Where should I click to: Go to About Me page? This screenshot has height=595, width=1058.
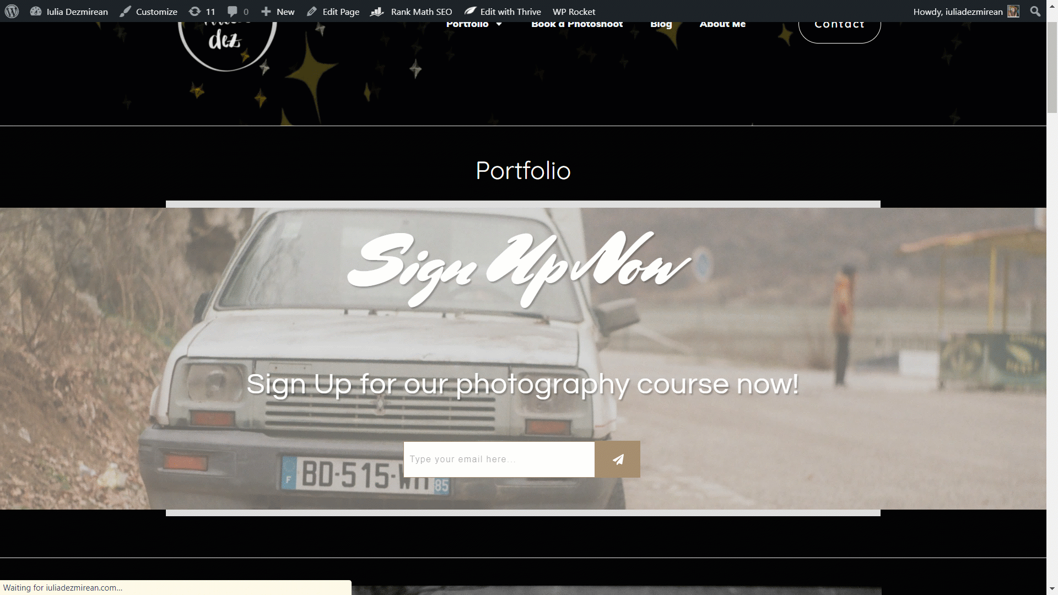pyautogui.click(x=722, y=25)
